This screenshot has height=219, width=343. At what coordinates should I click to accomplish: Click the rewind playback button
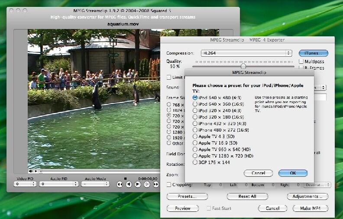point(120,184)
